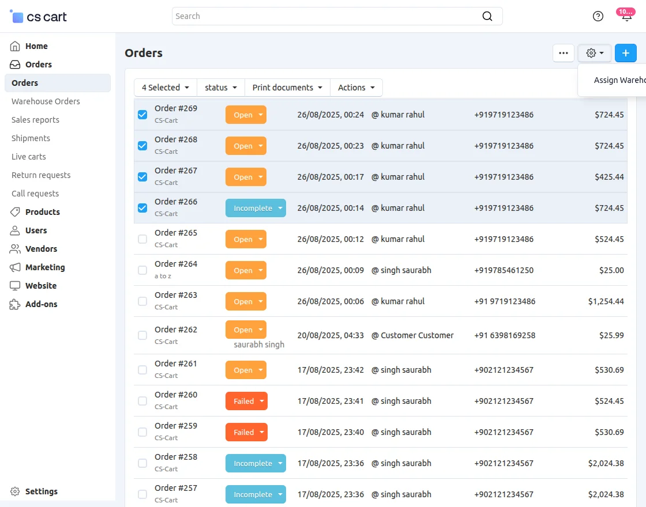The width and height of the screenshot is (646, 507).
Task: Open the Order #264 link
Action: (176, 264)
